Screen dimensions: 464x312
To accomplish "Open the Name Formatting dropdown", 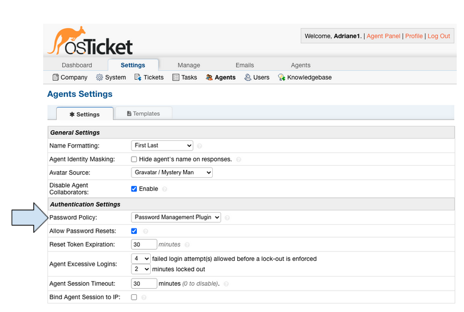I will click(x=162, y=146).
